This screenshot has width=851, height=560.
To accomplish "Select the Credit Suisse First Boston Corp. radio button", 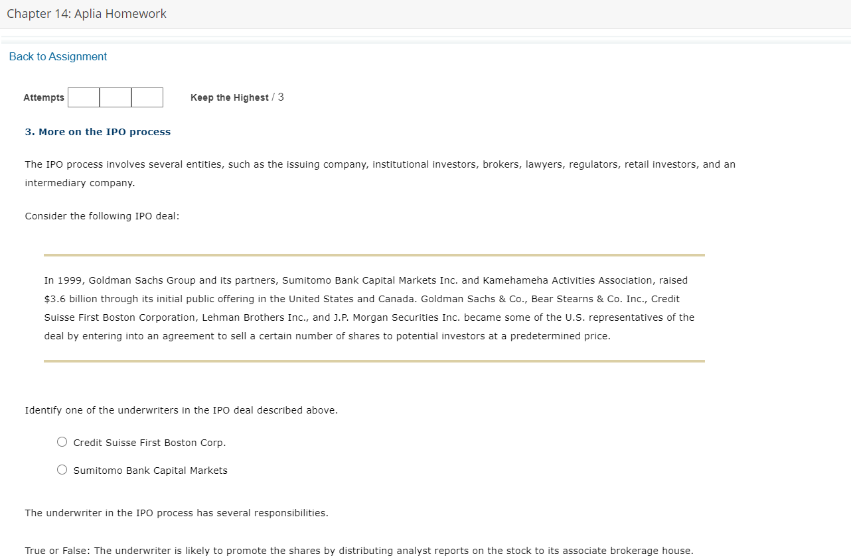I will (x=62, y=441).
